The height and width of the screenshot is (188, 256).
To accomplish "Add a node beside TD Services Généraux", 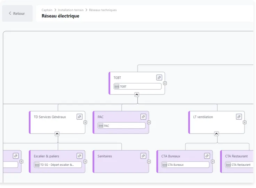I will 85,122.
